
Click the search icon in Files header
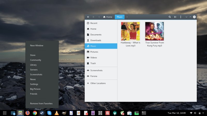pyautogui.click(x=170, y=17)
